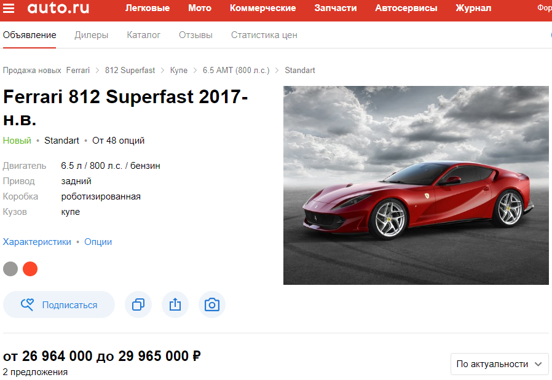Switch to the Дилеры tab
The image size is (552, 380).
point(92,35)
